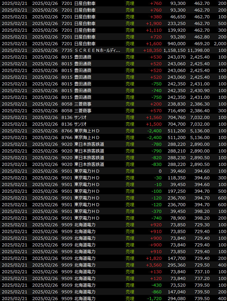
Task: Click Hokkaido Electric 737.10 price cell
Action: (x=202, y=272)
